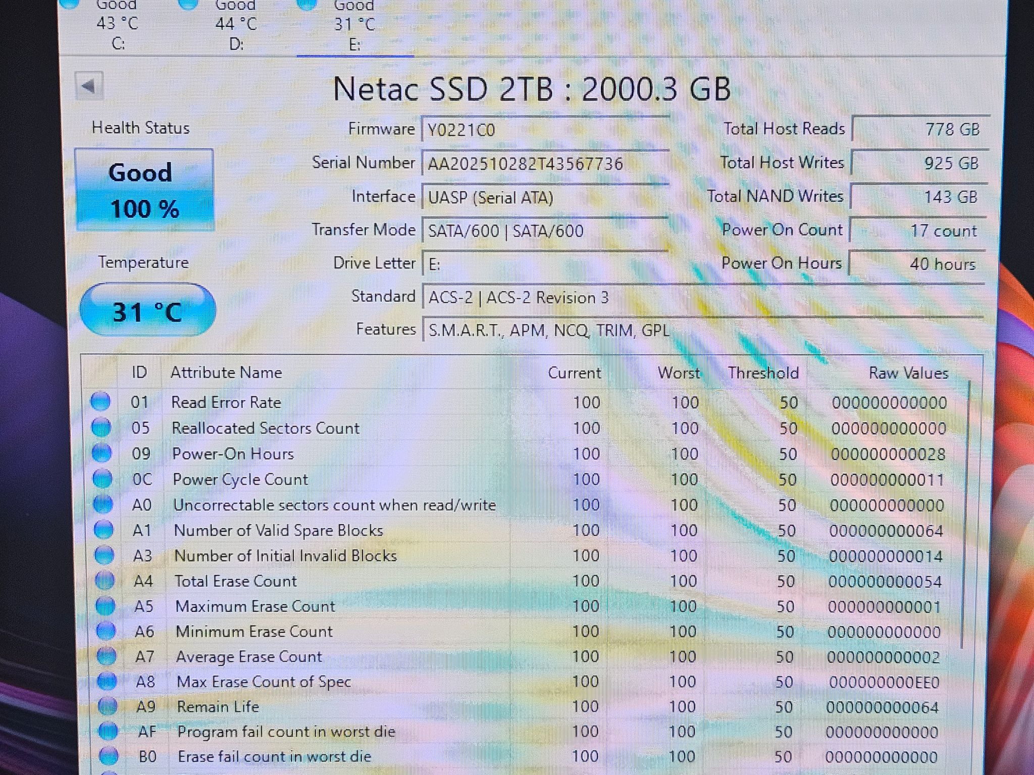Select the D: drive tab at 44 °C
The height and width of the screenshot is (775, 1034).
[236, 26]
